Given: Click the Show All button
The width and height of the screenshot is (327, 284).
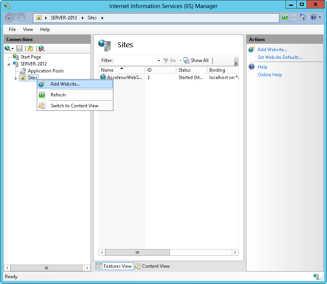Looking at the screenshot, I should click(196, 60).
